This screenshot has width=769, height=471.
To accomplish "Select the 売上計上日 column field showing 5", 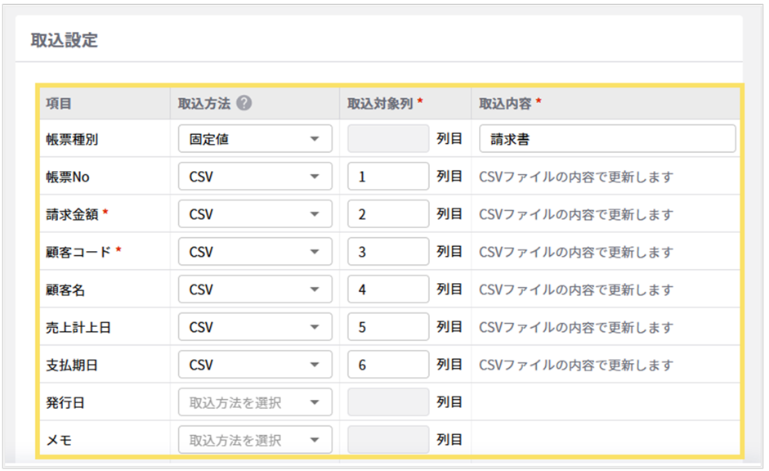I will pyautogui.click(x=387, y=326).
